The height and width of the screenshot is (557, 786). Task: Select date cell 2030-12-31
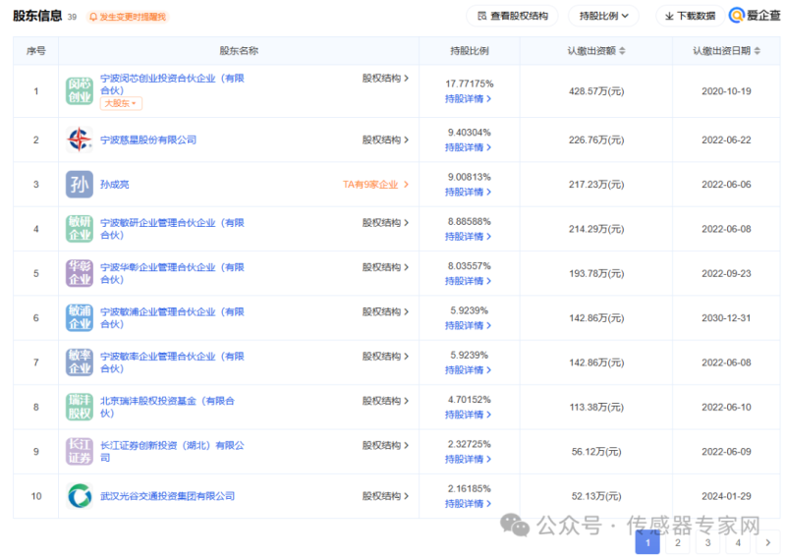(726, 318)
